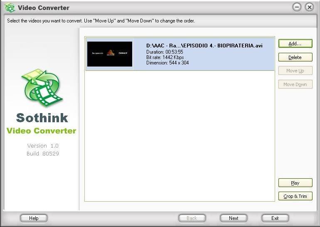
Task: Click the Video Converter title bar icon
Action: click(x=10, y=8)
